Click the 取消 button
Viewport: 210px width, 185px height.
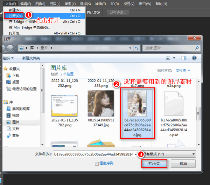pyautogui.click(x=183, y=164)
